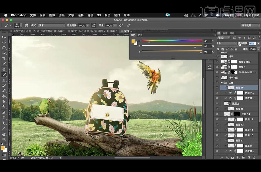This screenshot has width=261, height=172.
Task: Select the Clone Stamp tool
Action: 4,80
